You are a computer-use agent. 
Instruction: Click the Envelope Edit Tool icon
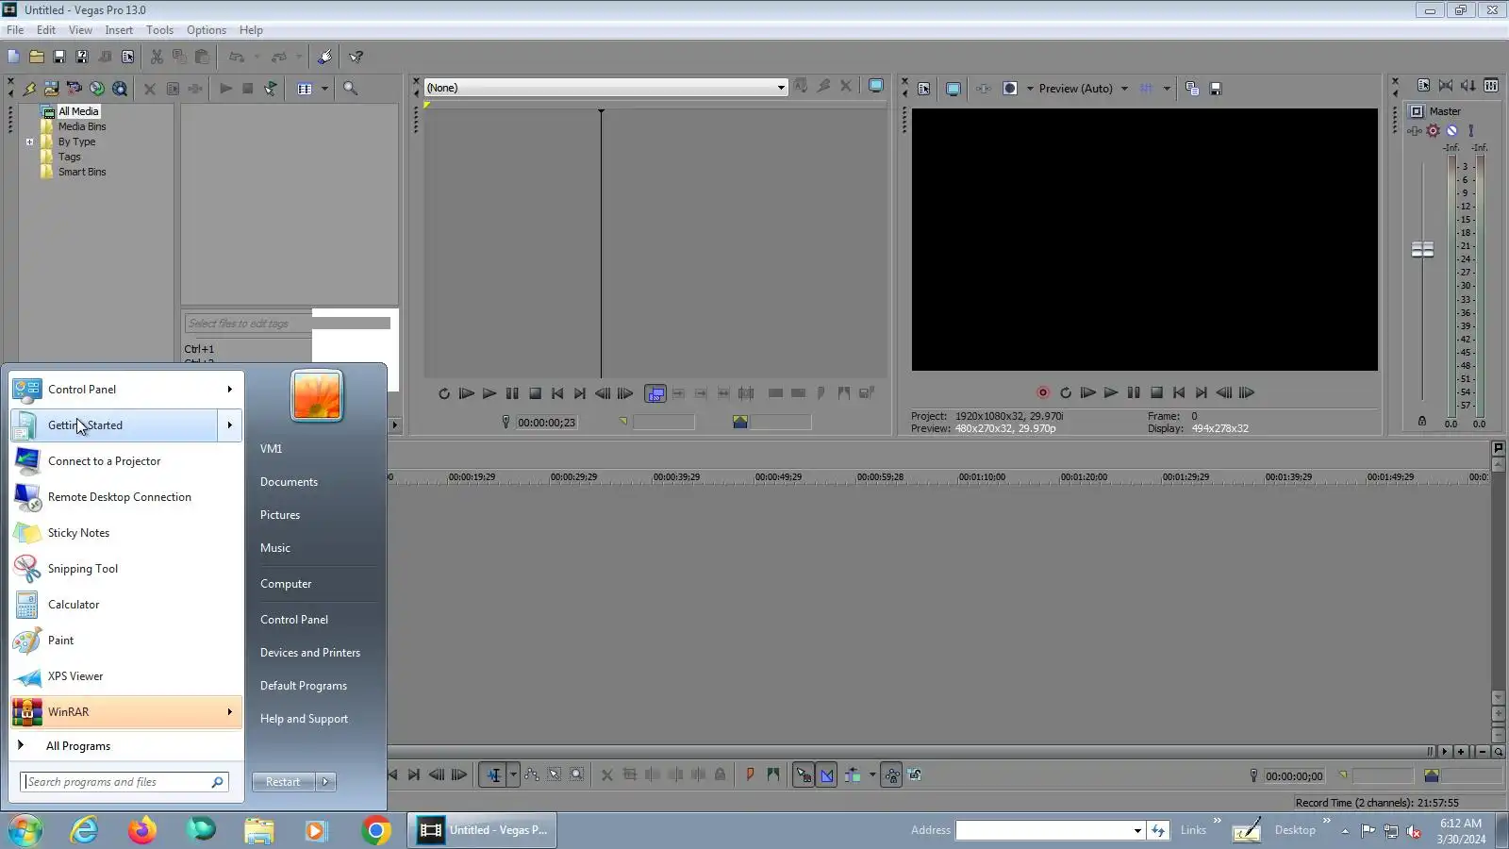coord(532,775)
